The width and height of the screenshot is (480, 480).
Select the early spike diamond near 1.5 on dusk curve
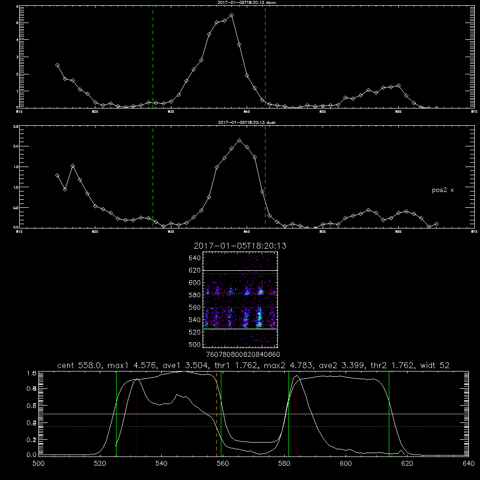point(72,166)
